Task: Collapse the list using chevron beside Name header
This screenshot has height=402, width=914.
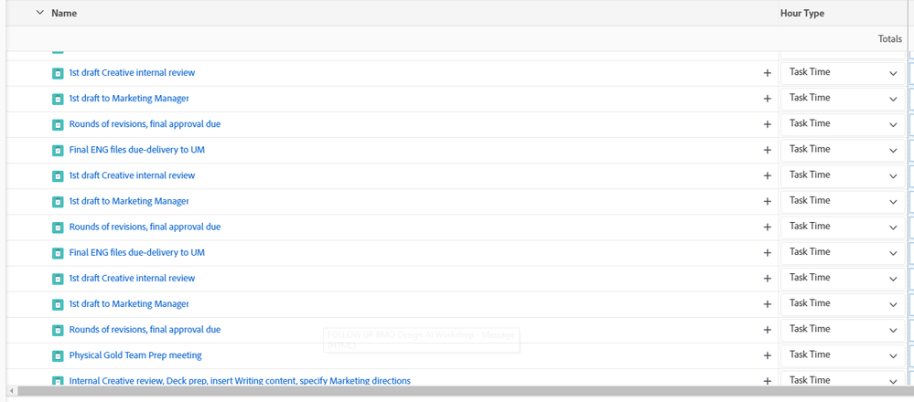Action: point(39,13)
